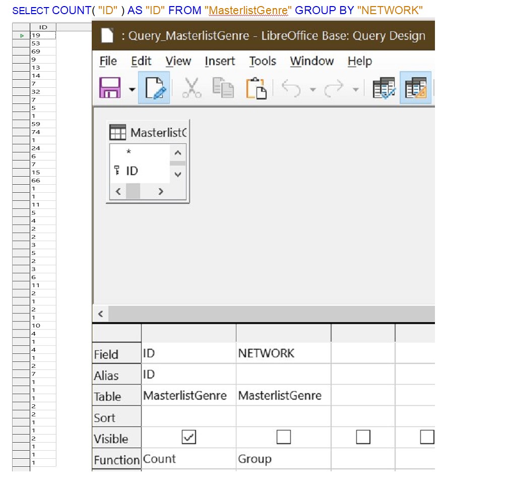The width and height of the screenshot is (505, 485).
Task: Click the Cut scissors icon
Action: [192, 88]
